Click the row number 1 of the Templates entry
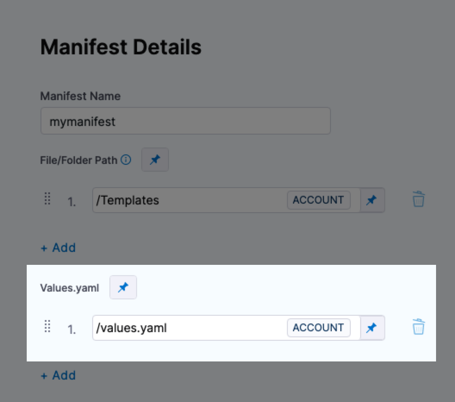This screenshot has width=455, height=402. click(72, 201)
